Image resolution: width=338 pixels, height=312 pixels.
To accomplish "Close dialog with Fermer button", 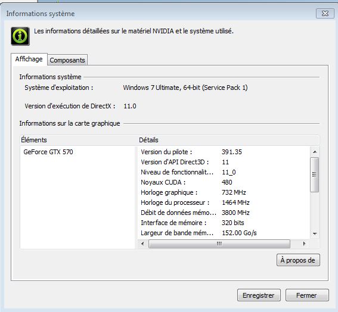I will point(307,295).
